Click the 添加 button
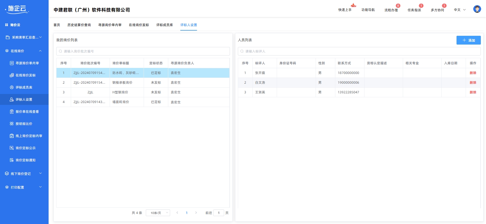 (x=468, y=40)
